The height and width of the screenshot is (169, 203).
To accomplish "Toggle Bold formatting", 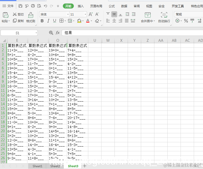I will point(42,21).
